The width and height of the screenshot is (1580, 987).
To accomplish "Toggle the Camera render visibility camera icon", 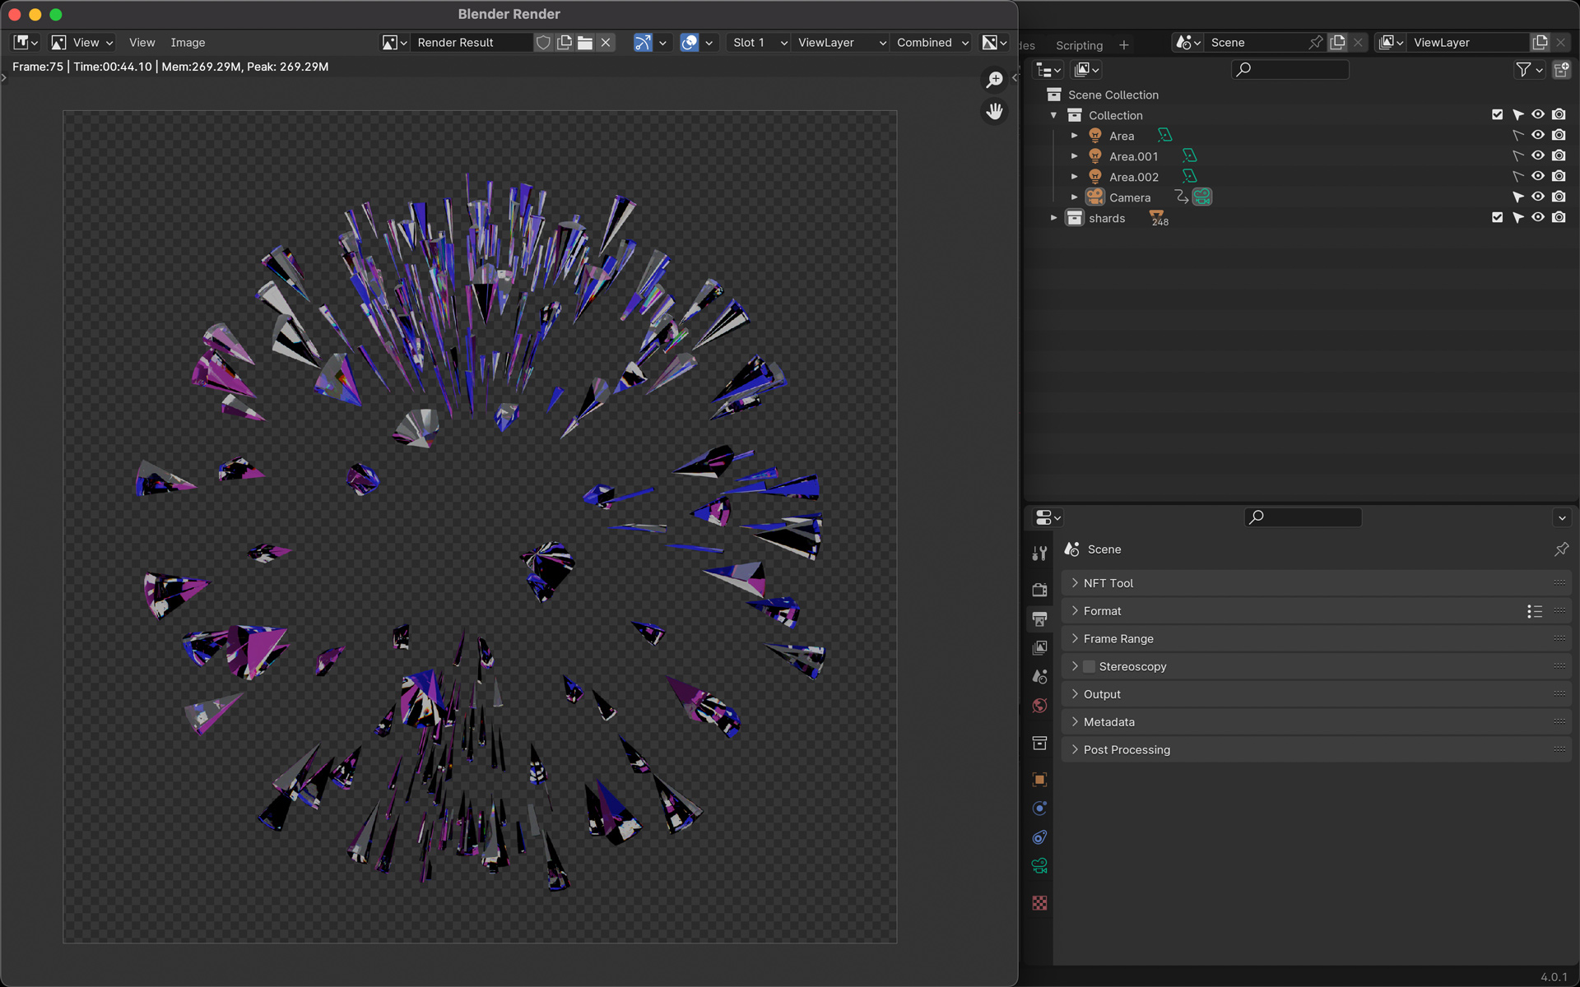I will pyautogui.click(x=1559, y=197).
